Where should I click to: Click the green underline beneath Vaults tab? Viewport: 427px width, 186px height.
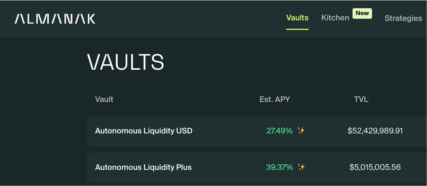click(297, 29)
